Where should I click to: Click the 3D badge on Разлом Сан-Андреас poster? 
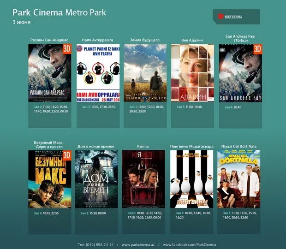[67, 49]
